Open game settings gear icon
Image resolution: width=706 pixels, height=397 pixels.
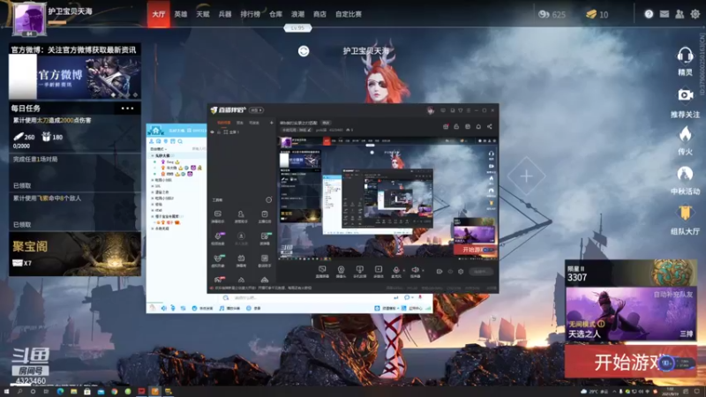695,14
